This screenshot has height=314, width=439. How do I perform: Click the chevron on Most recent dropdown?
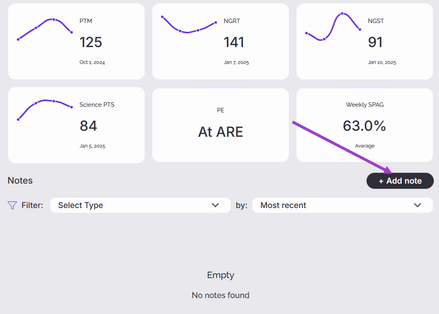click(417, 205)
